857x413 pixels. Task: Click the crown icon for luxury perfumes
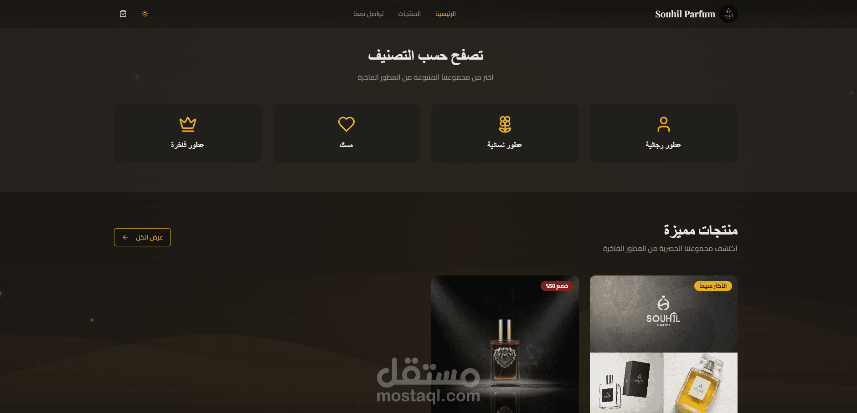[188, 124]
